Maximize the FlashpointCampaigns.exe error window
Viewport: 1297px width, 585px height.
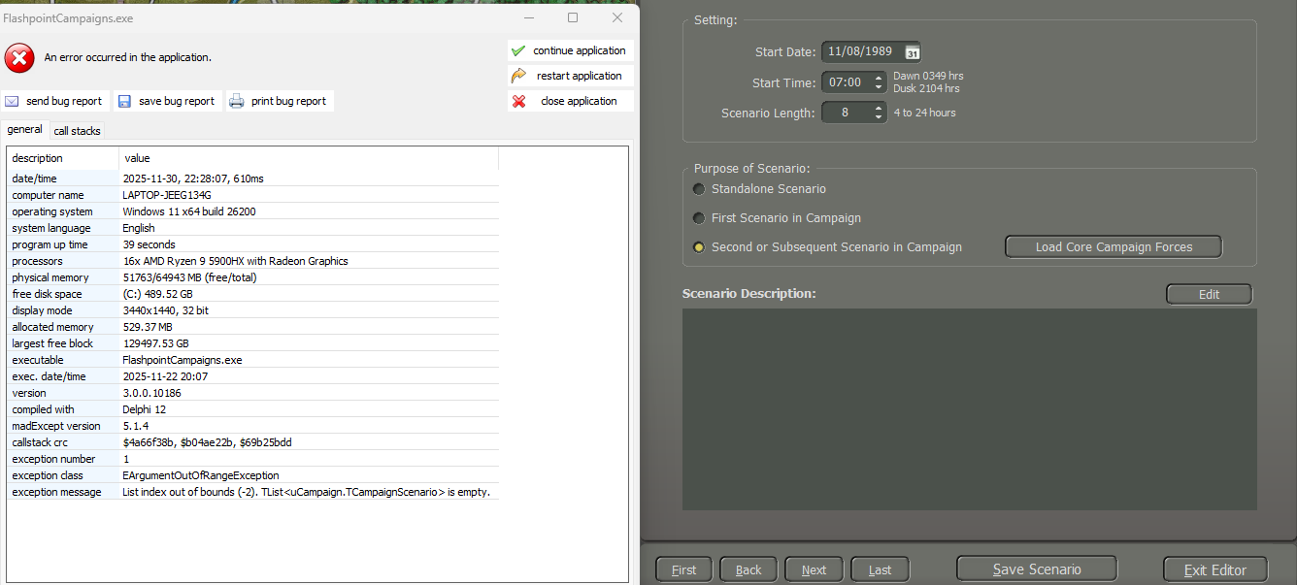pyautogui.click(x=573, y=17)
